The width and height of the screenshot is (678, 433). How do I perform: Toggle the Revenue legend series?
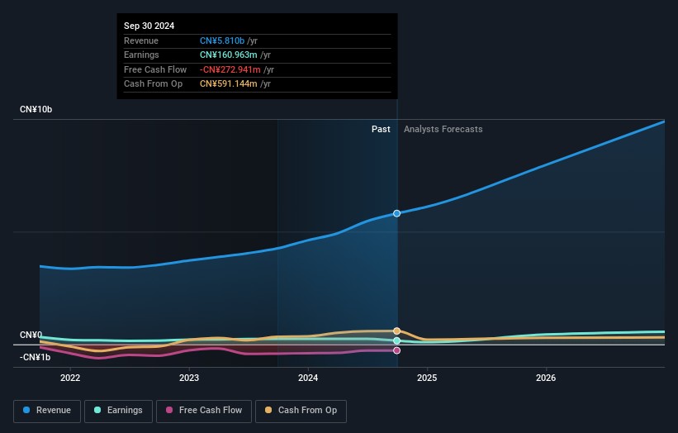tap(47, 411)
